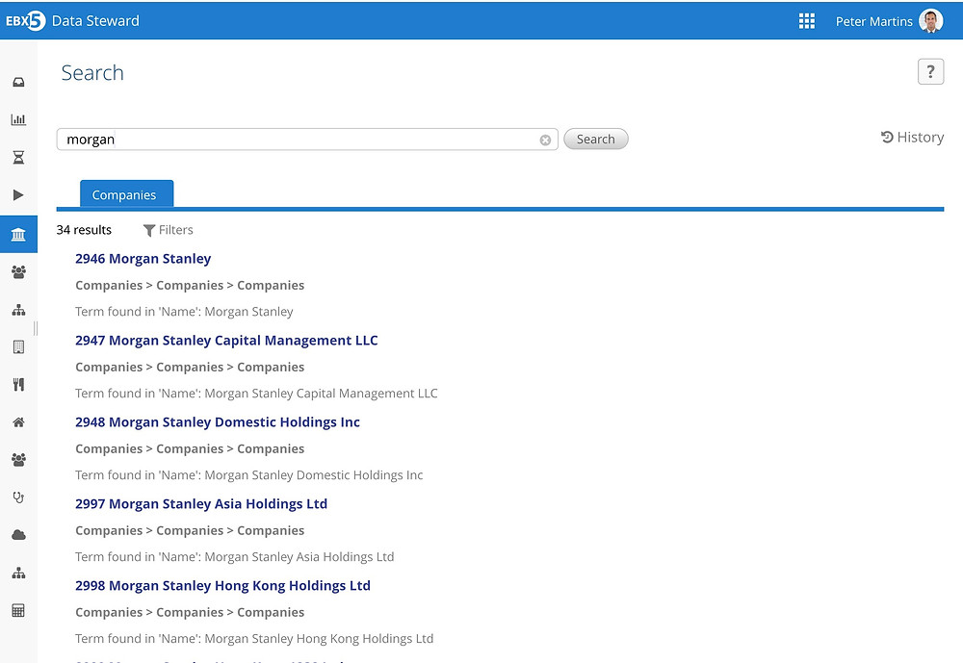Image resolution: width=963 pixels, height=663 pixels.
Task: Click the table grid icon in sidebar
Action: tap(18, 611)
